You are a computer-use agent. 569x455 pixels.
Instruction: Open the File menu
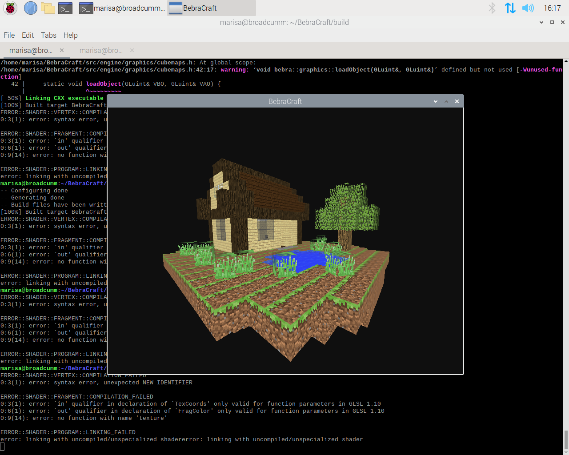(9, 35)
